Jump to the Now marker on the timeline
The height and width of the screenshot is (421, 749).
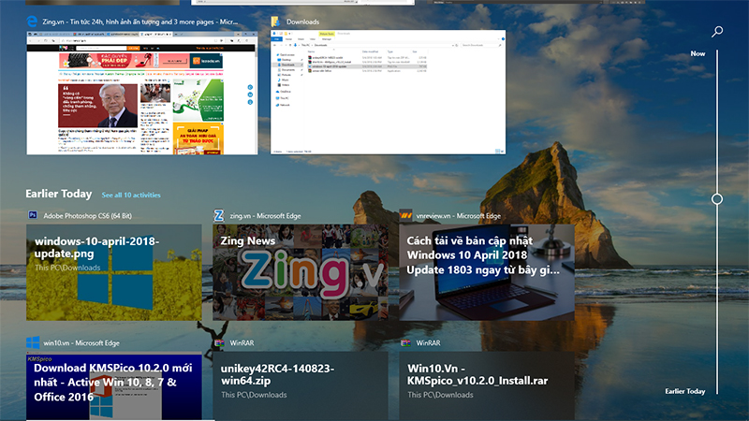pos(698,54)
